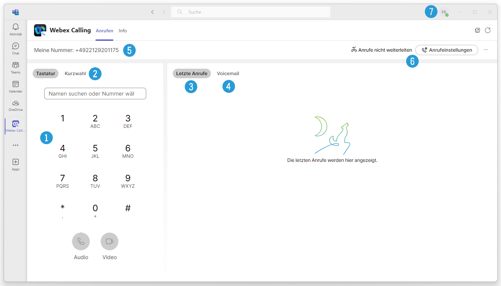
Task: Tap the asterisk key
Action: click(63, 210)
